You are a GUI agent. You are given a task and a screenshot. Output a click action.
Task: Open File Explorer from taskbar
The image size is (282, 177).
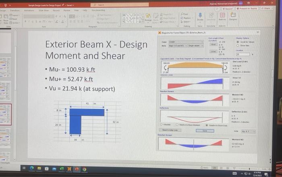point(39,169)
